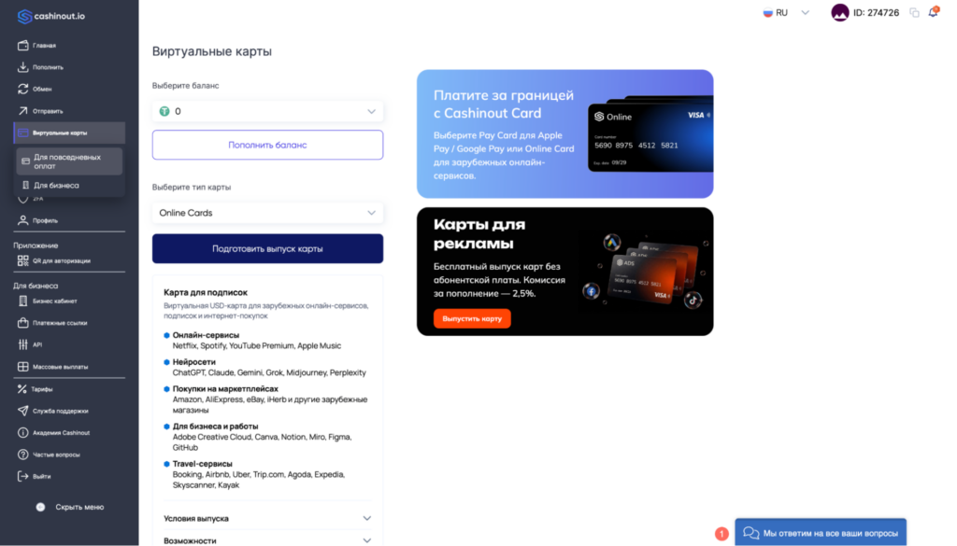957x546 pixels.
Task: Click the Пополнить download icon
Action: (23, 67)
